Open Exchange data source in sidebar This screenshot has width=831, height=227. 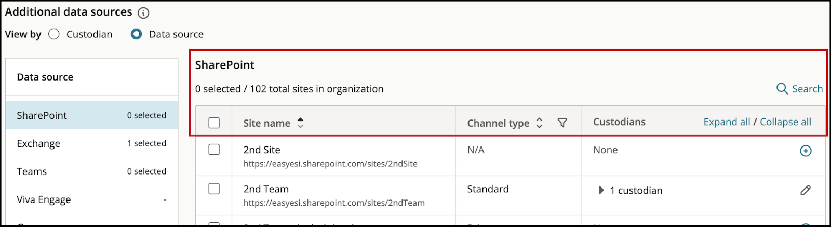point(92,143)
